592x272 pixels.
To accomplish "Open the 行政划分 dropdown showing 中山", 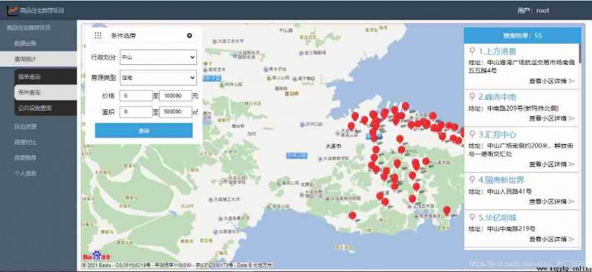I will tap(158, 58).
